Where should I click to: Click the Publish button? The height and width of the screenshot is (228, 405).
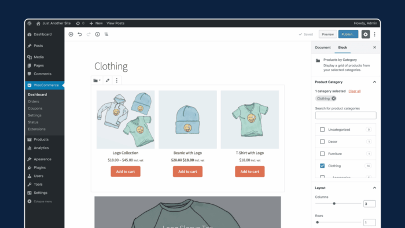(348, 34)
